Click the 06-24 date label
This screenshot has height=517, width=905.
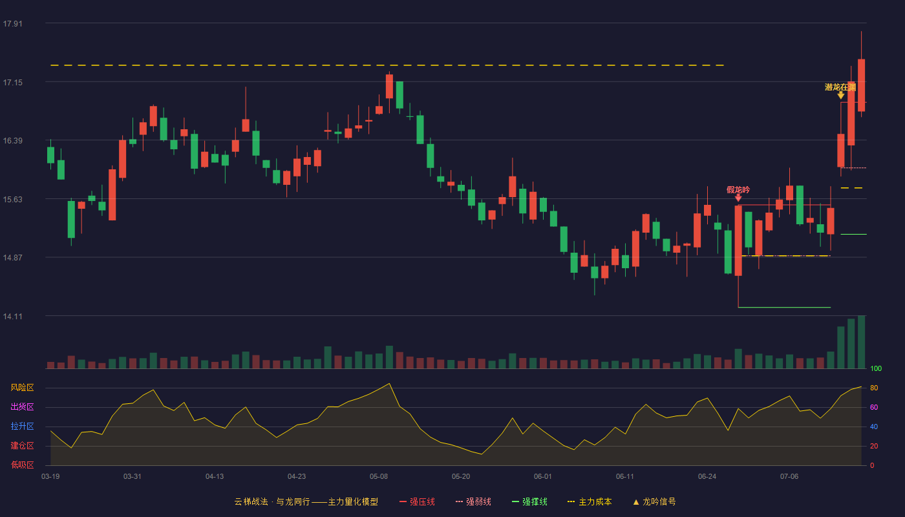(707, 476)
